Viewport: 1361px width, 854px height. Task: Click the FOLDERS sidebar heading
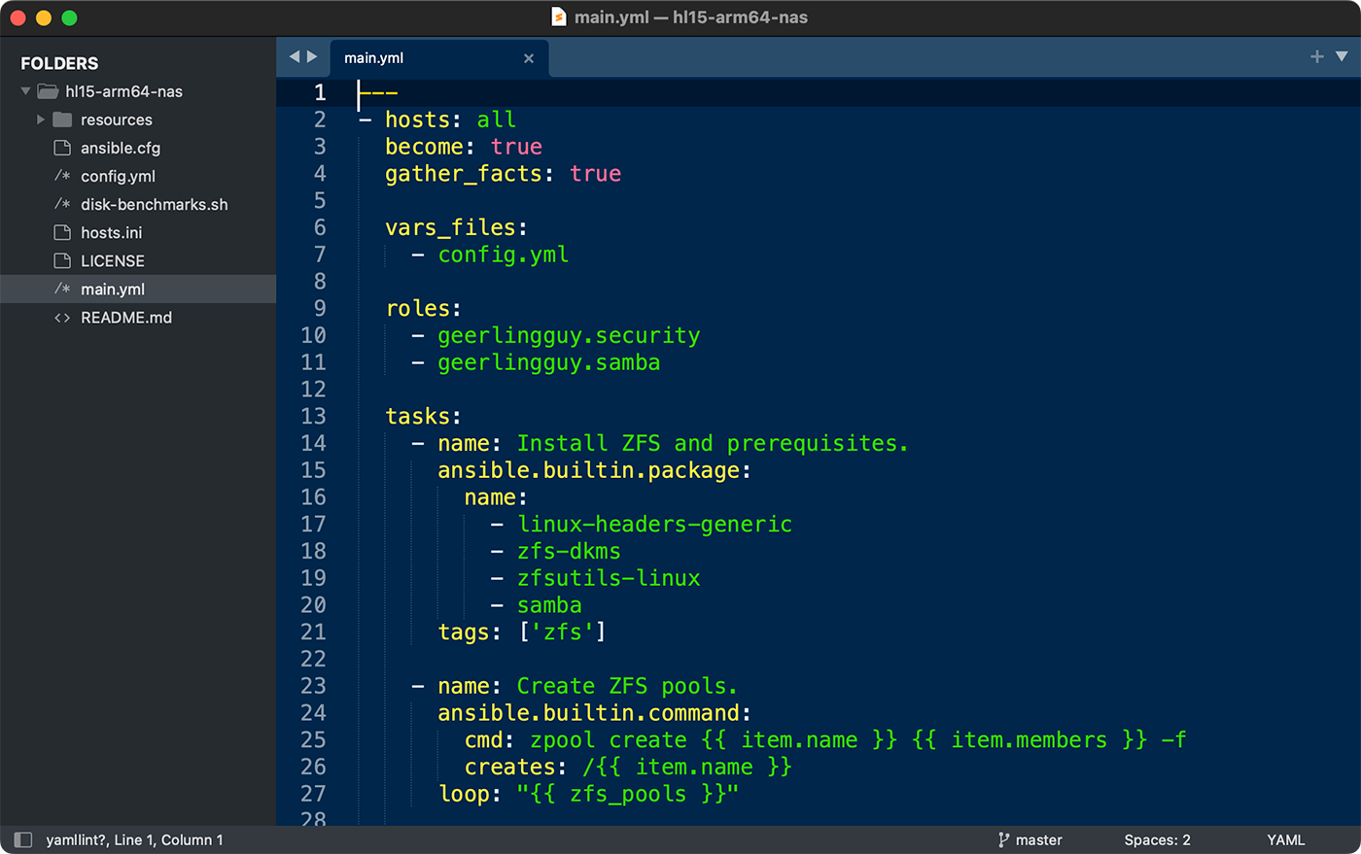point(59,63)
